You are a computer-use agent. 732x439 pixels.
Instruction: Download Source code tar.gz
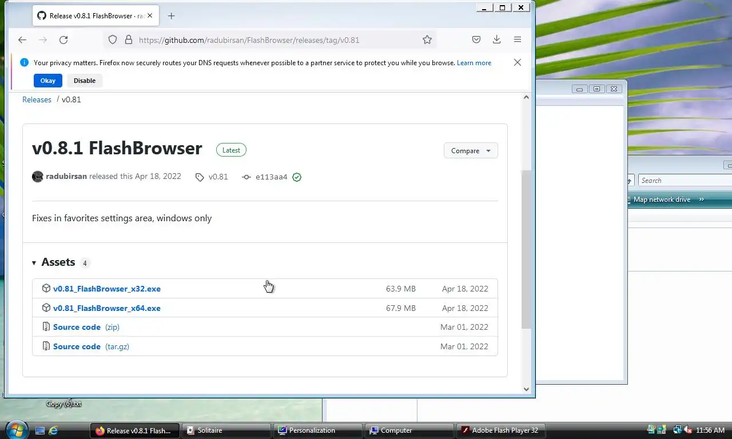[x=91, y=346]
